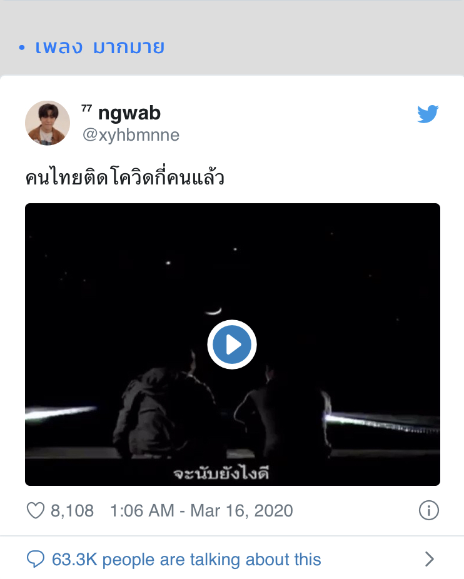Click the video subtitle จะนับยังไงดี
The width and height of the screenshot is (464, 579).
(x=221, y=473)
